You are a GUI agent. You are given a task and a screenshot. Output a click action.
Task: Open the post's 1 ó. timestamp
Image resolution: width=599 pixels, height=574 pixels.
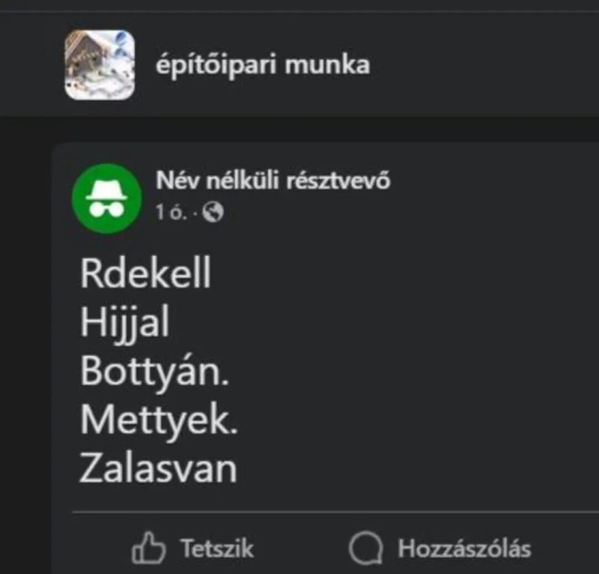coord(171,212)
